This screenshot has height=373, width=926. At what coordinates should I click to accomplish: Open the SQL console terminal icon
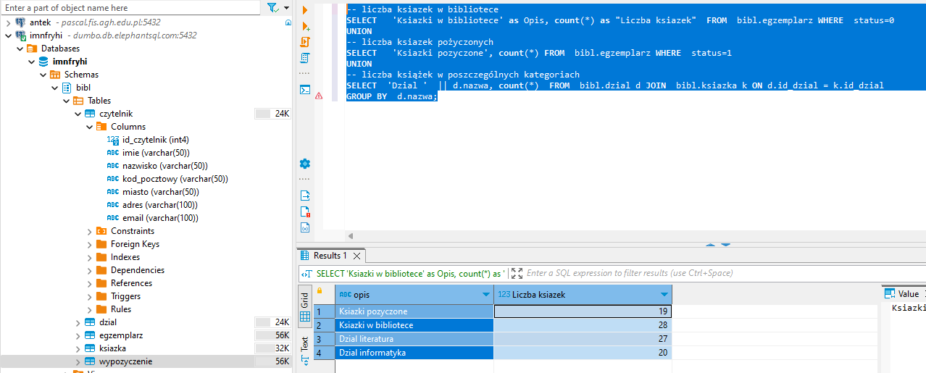pyautogui.click(x=305, y=90)
